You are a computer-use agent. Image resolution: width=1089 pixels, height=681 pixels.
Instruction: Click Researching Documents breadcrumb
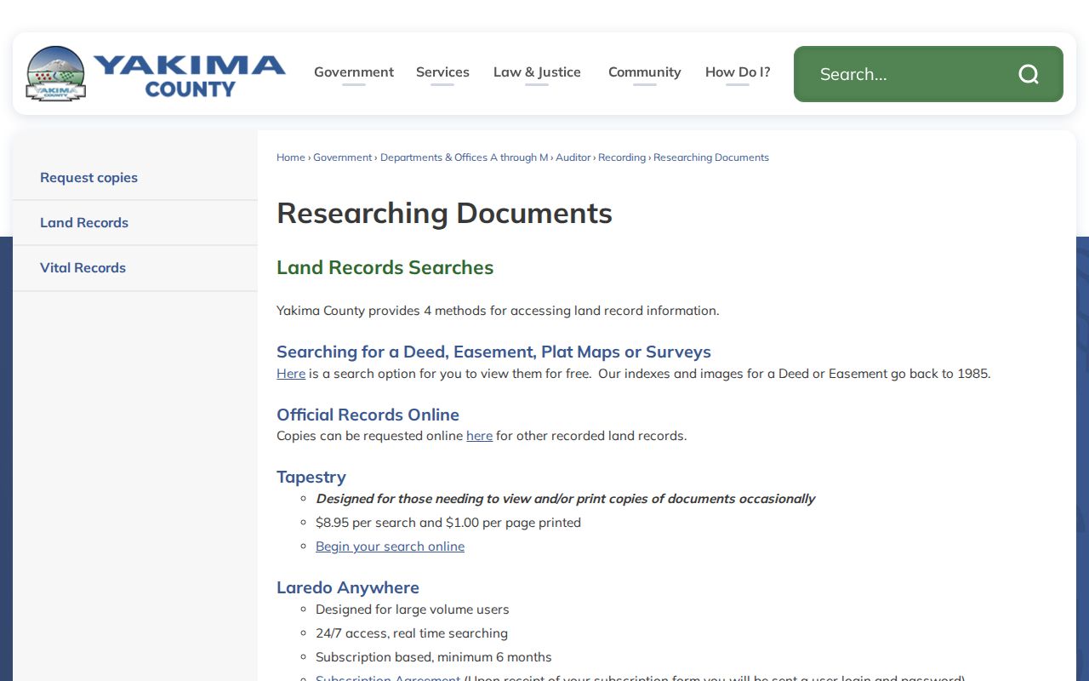tap(711, 157)
